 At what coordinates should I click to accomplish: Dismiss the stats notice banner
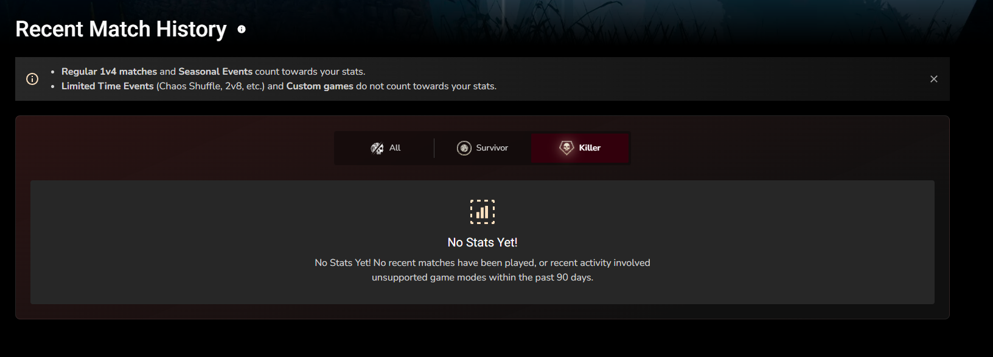coord(934,79)
